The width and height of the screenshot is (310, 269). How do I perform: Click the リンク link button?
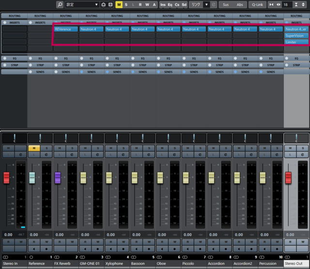196,4
